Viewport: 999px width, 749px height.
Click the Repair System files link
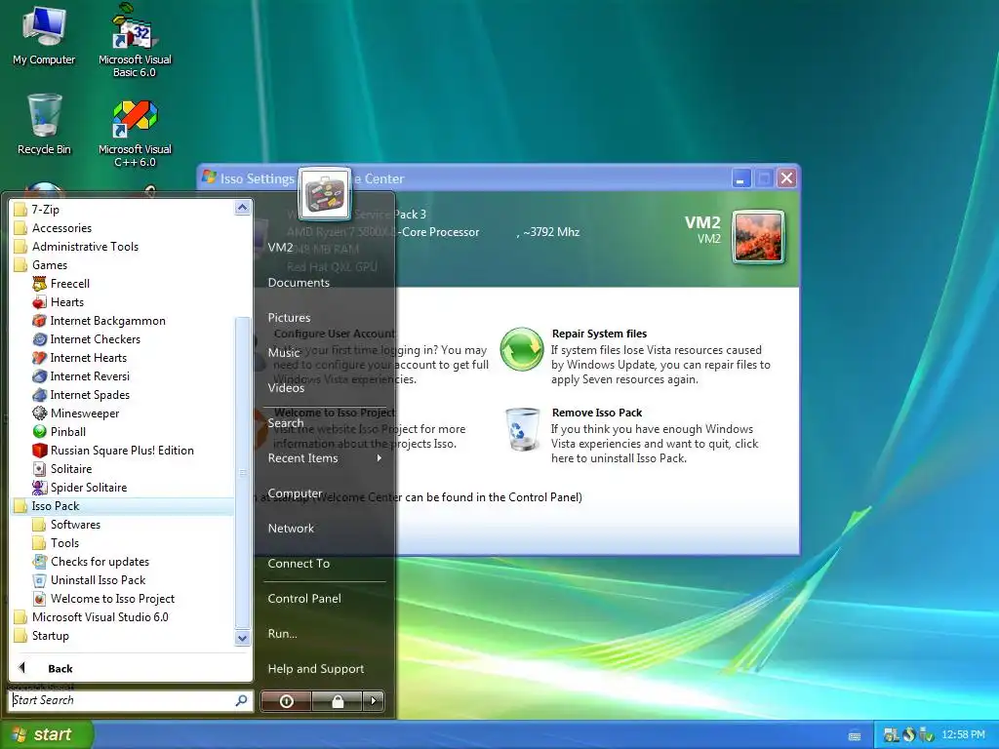[x=600, y=334]
